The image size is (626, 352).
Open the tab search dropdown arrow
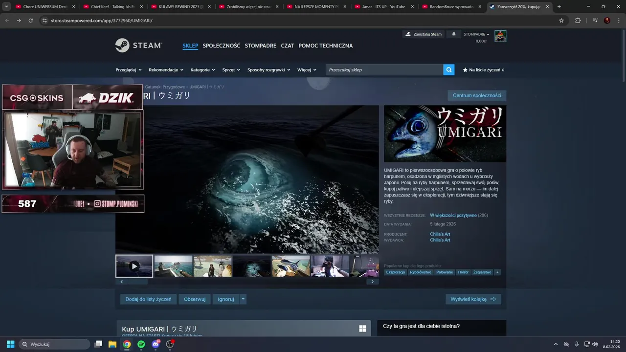[6, 7]
